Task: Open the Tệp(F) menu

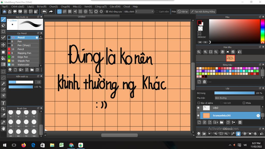Action: pos(5,6)
